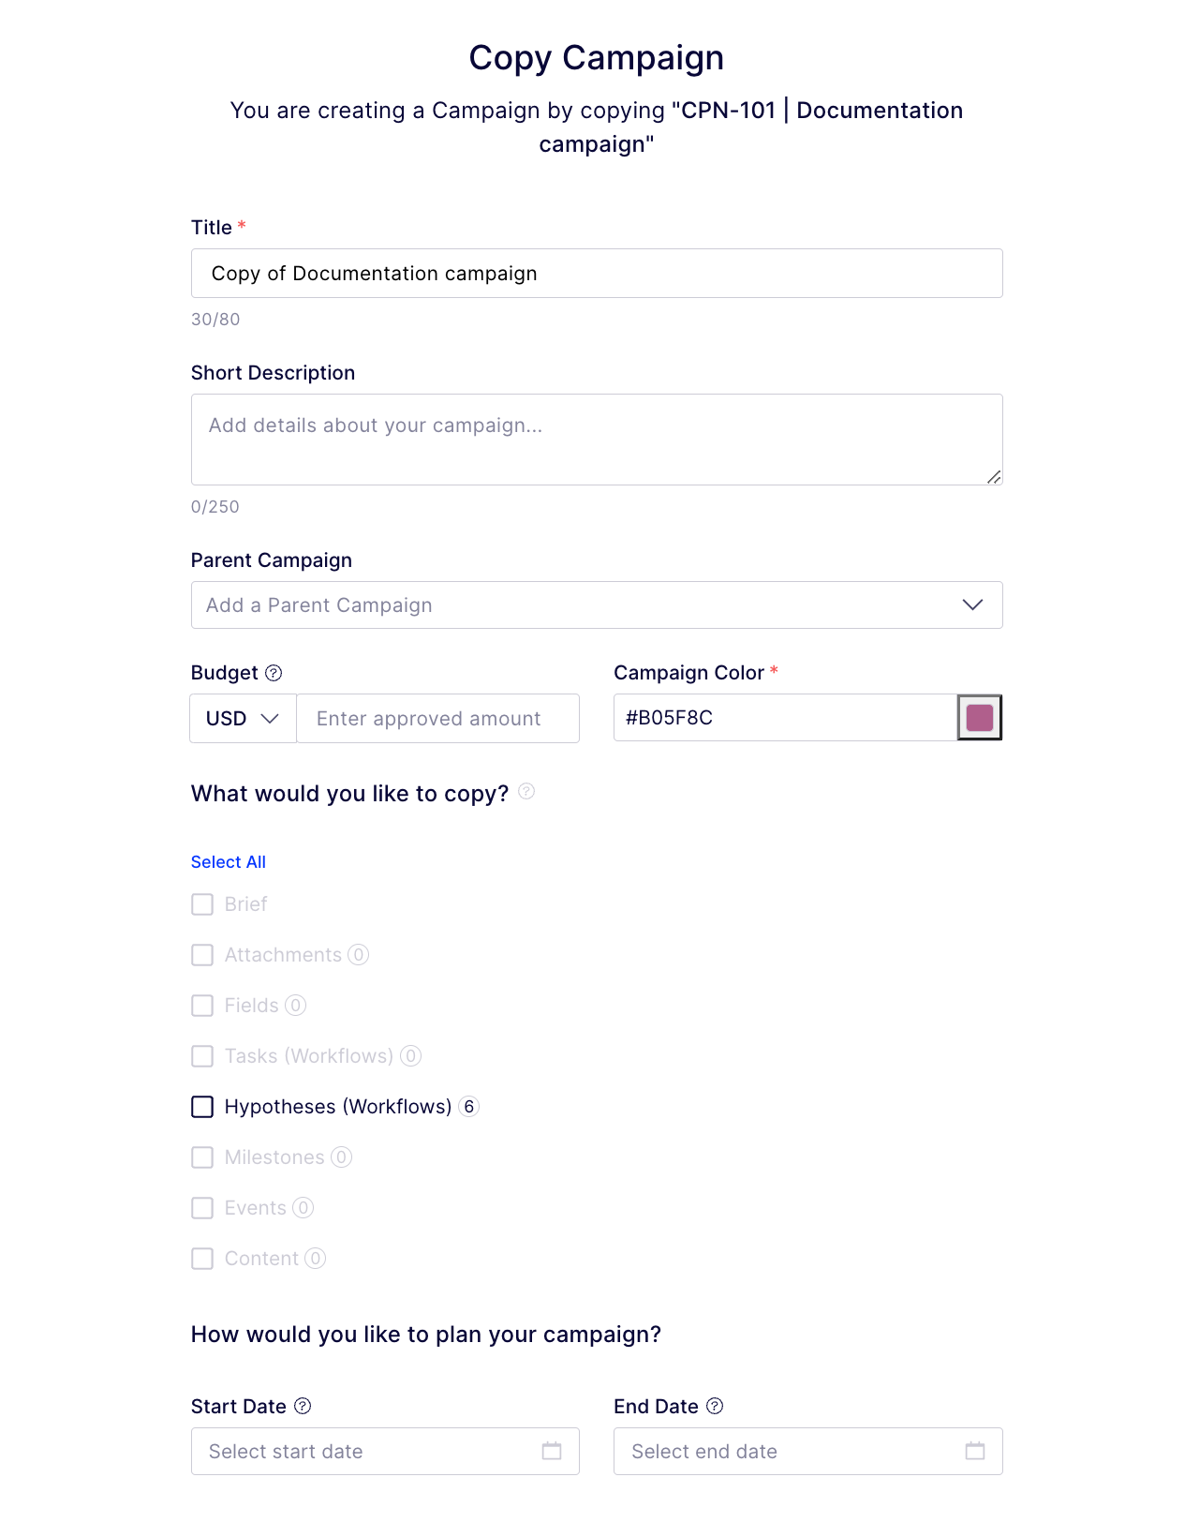Image resolution: width=1199 pixels, height=1537 pixels.
Task: Click the Hypotheses count badge showing 6
Action: (x=469, y=1107)
